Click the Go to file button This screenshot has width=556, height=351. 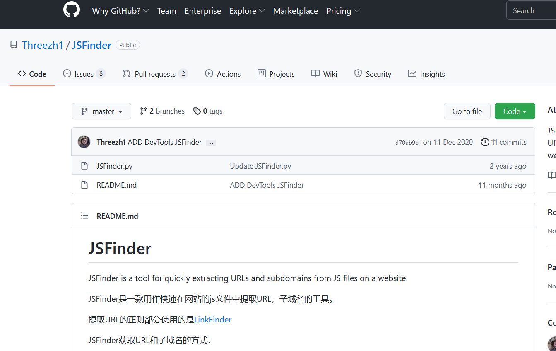click(467, 111)
